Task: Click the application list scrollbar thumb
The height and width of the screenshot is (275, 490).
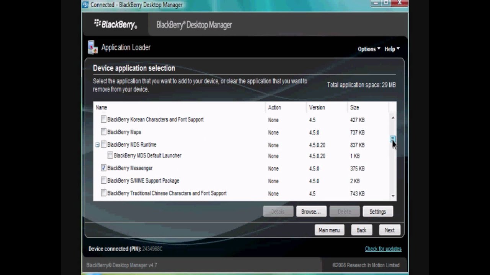Action: [393, 139]
